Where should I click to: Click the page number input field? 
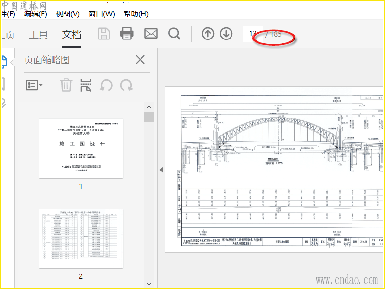click(253, 34)
